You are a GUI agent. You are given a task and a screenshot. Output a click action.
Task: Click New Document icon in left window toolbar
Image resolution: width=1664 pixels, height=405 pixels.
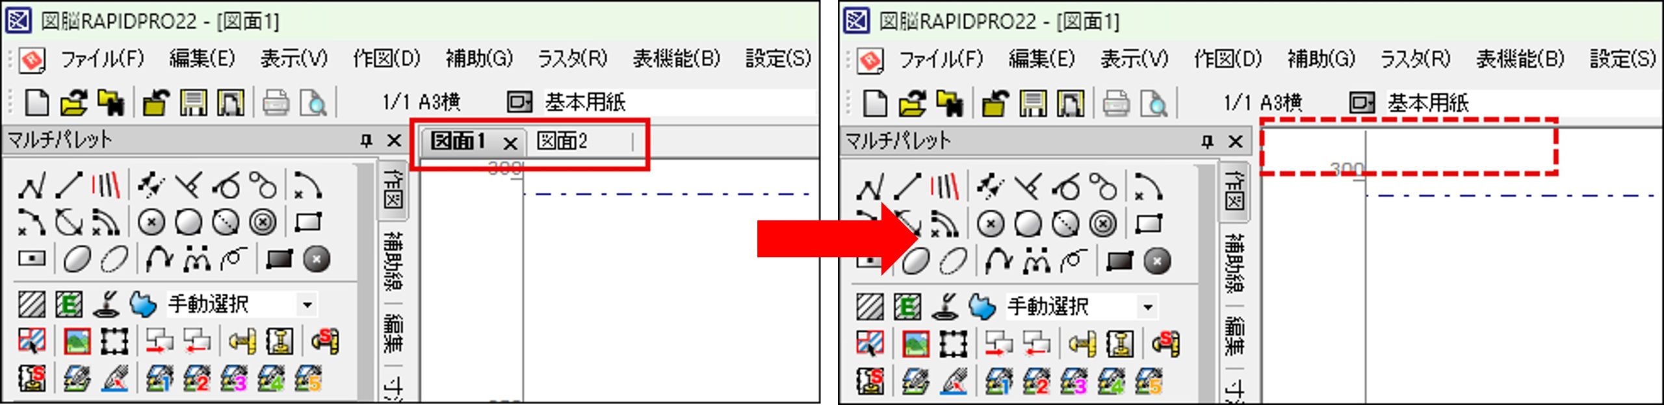[x=36, y=103]
